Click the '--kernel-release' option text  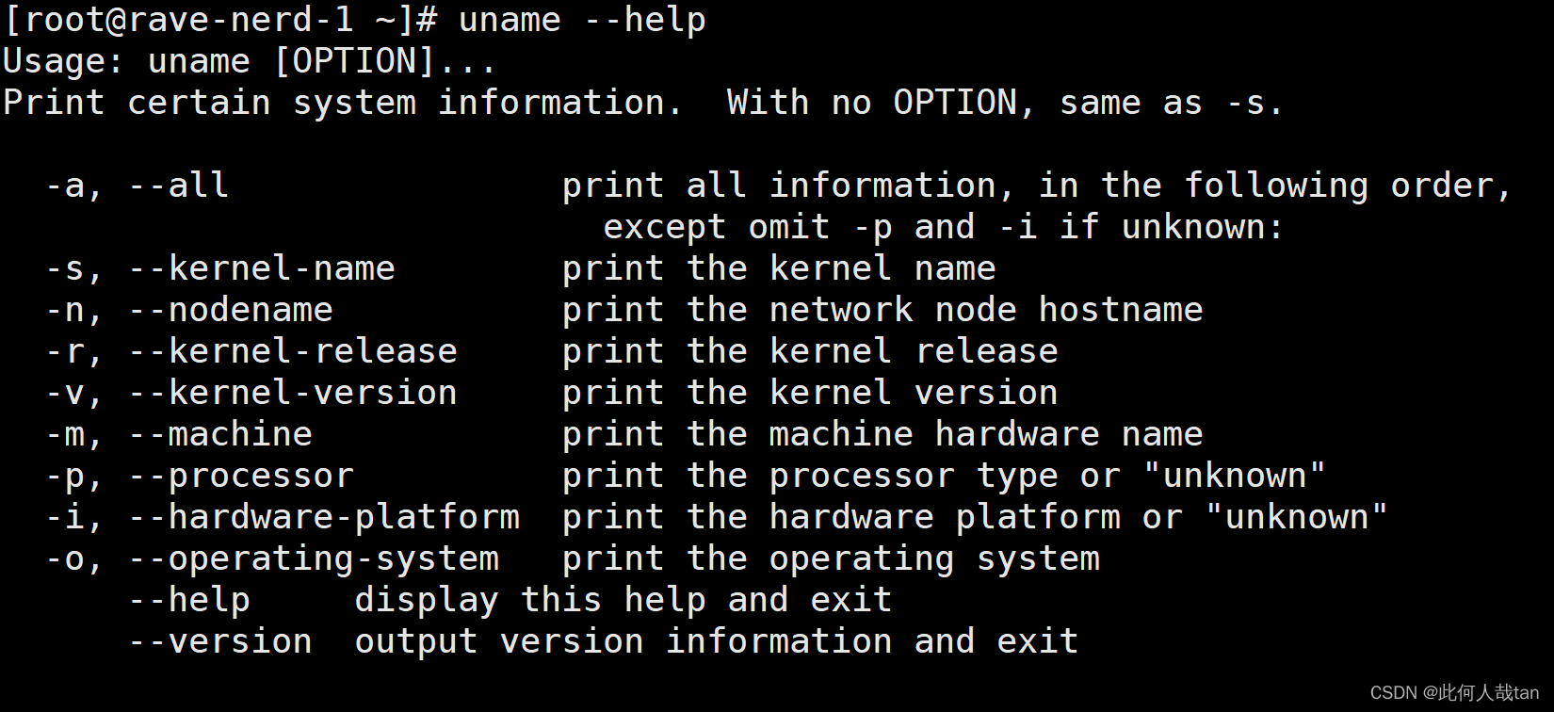293,351
